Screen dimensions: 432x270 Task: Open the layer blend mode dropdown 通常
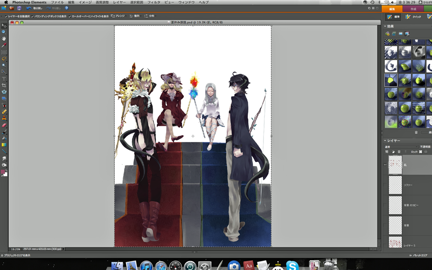point(401,147)
